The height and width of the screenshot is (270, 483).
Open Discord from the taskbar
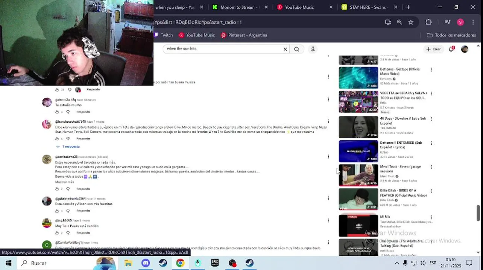point(146,263)
